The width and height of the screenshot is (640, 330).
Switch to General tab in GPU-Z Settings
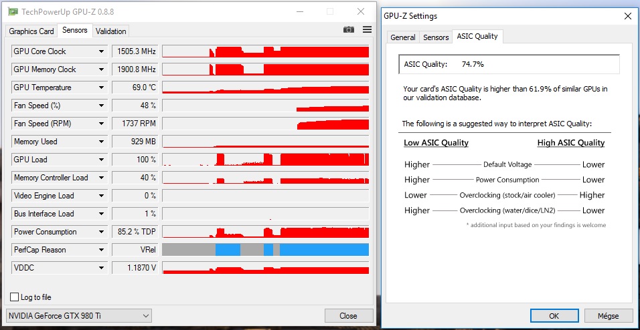click(x=403, y=37)
